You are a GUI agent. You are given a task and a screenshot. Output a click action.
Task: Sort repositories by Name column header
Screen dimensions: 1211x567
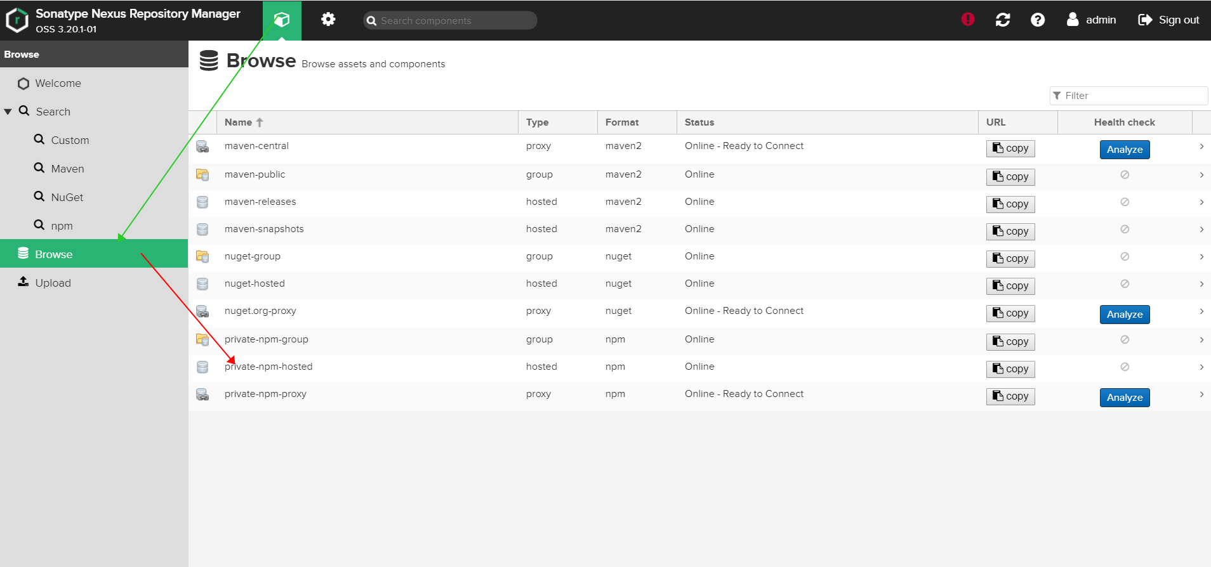[239, 122]
